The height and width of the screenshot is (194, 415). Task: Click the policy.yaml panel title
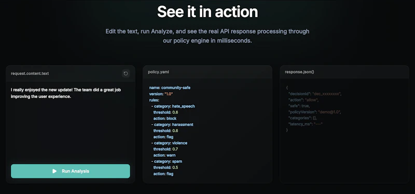[158, 72]
